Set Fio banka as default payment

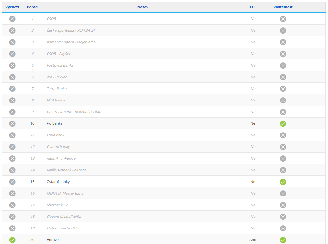coord(12,124)
